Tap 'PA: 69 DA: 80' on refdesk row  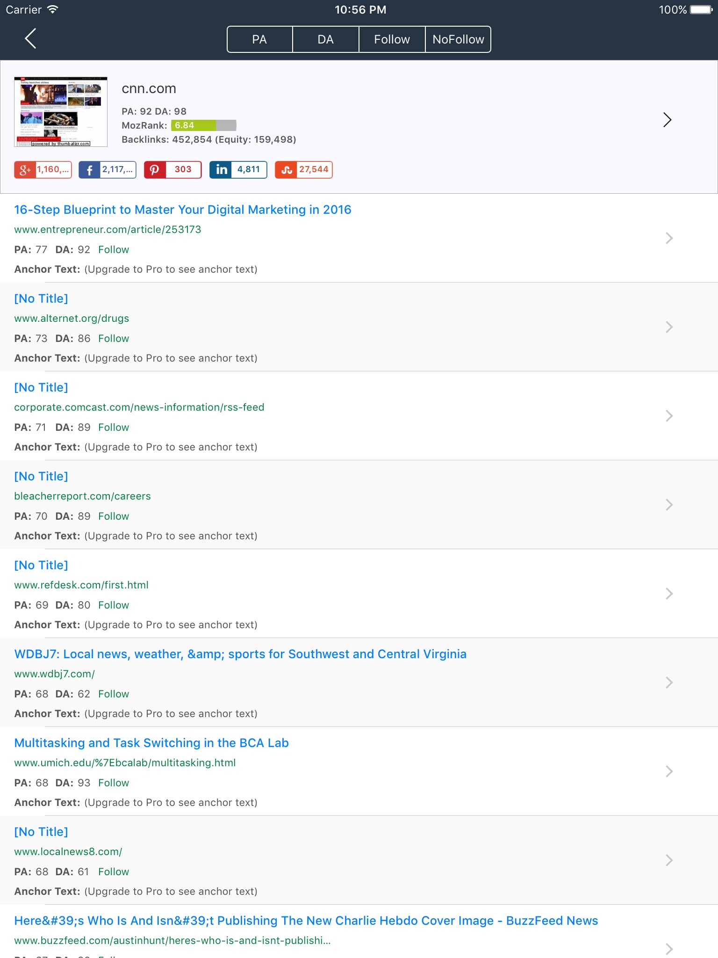pyautogui.click(x=52, y=605)
